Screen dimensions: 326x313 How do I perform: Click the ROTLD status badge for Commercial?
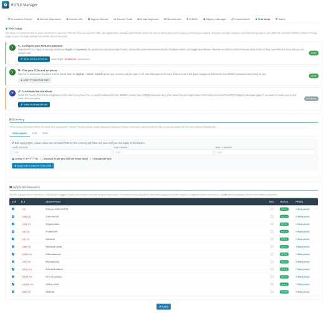coord(284,217)
